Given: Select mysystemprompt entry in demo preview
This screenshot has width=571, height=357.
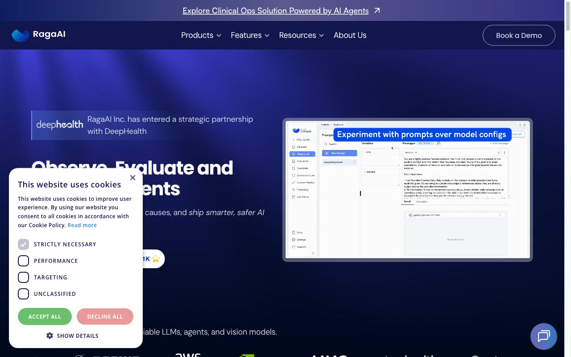Looking at the screenshot, I should tap(339, 162).
